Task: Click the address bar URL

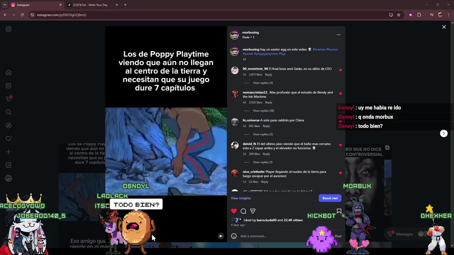Action: click(62, 15)
